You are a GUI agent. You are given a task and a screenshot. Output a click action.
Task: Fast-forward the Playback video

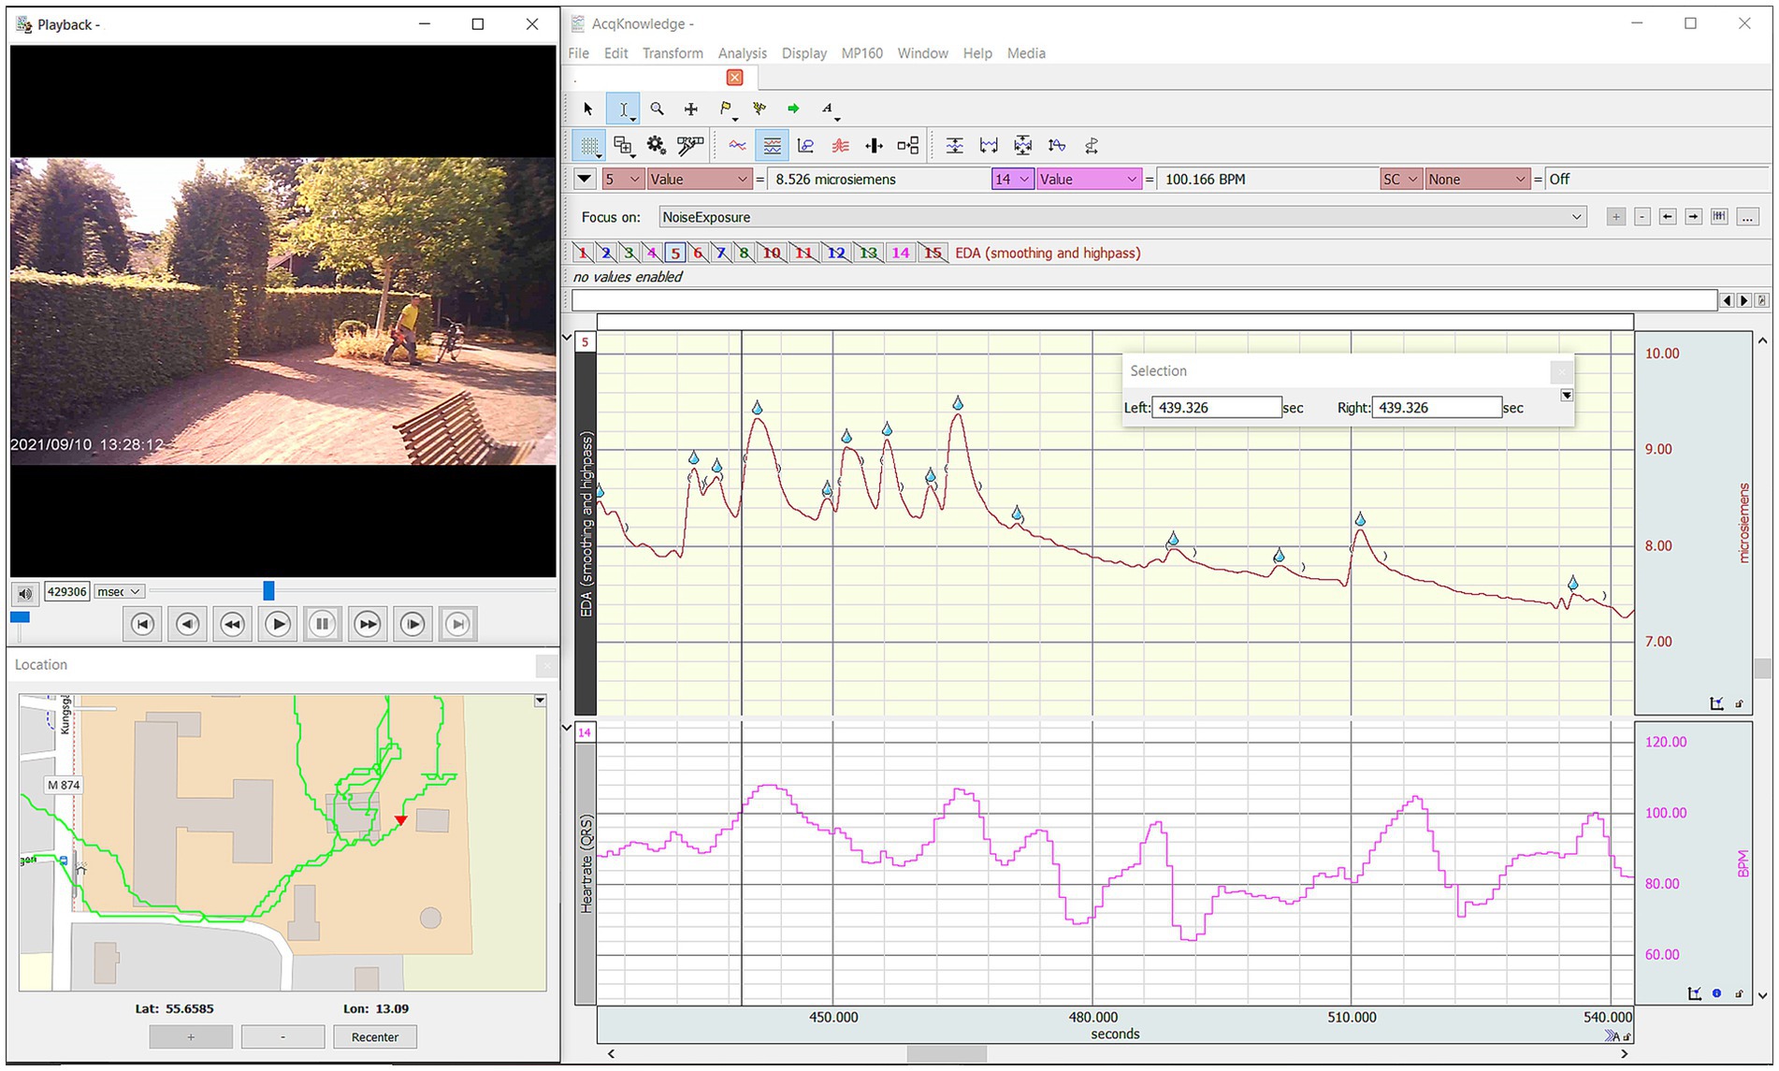coord(368,625)
